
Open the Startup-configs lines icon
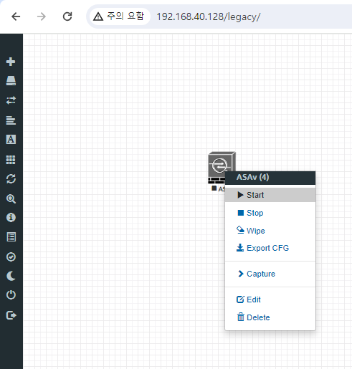point(11,120)
